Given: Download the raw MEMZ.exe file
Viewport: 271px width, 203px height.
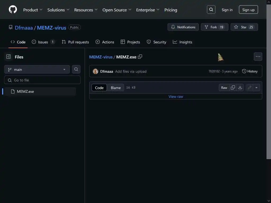Looking at the screenshot, I should pos(240,87).
